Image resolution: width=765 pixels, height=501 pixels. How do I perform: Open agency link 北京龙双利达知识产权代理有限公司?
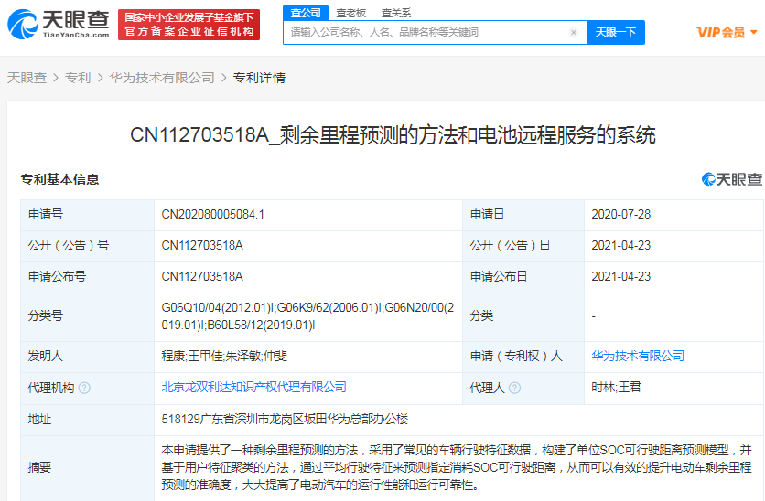(x=254, y=388)
